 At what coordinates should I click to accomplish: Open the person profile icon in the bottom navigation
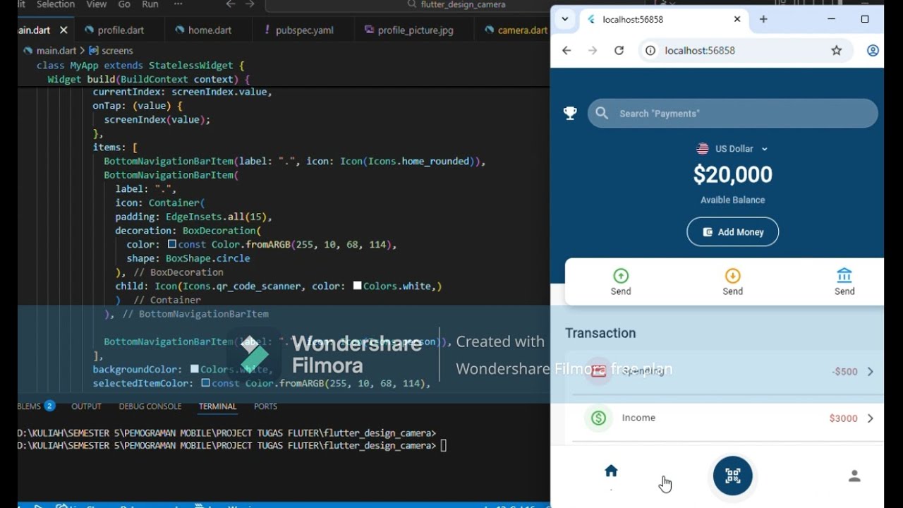pyautogui.click(x=854, y=476)
